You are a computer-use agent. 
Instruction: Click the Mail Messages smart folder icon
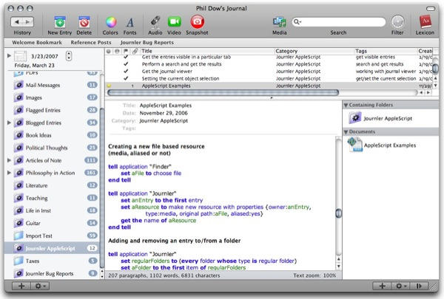point(18,85)
